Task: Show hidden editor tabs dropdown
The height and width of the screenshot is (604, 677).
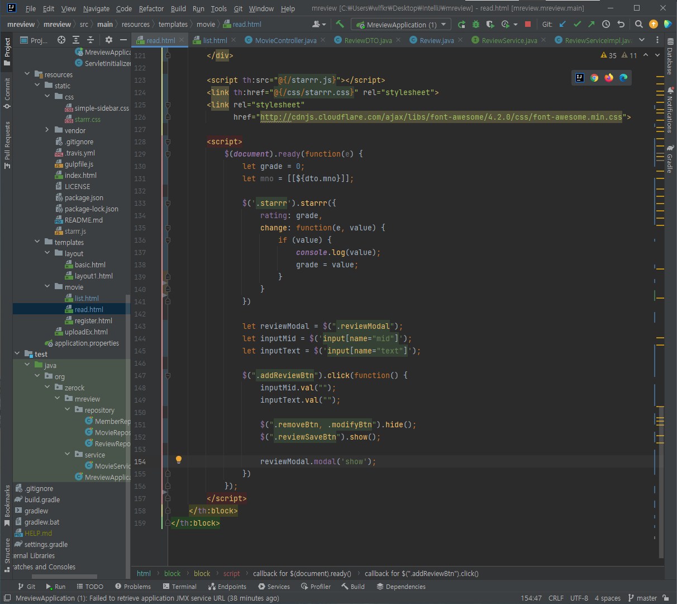Action: click(x=642, y=40)
